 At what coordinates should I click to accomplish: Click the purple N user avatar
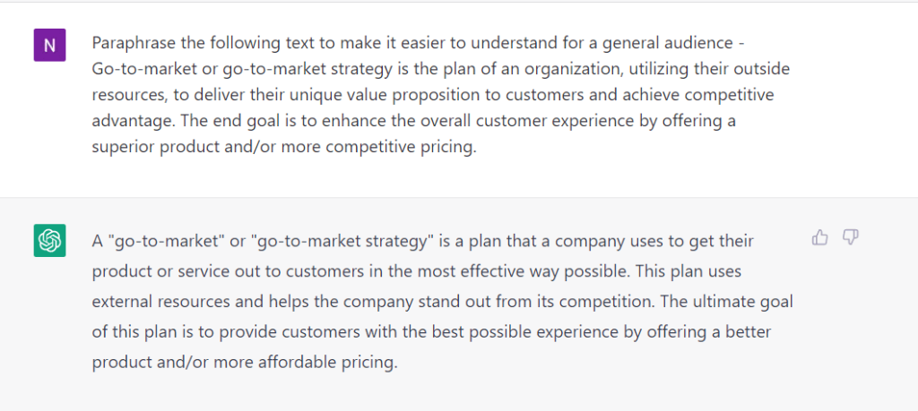pyautogui.click(x=50, y=45)
